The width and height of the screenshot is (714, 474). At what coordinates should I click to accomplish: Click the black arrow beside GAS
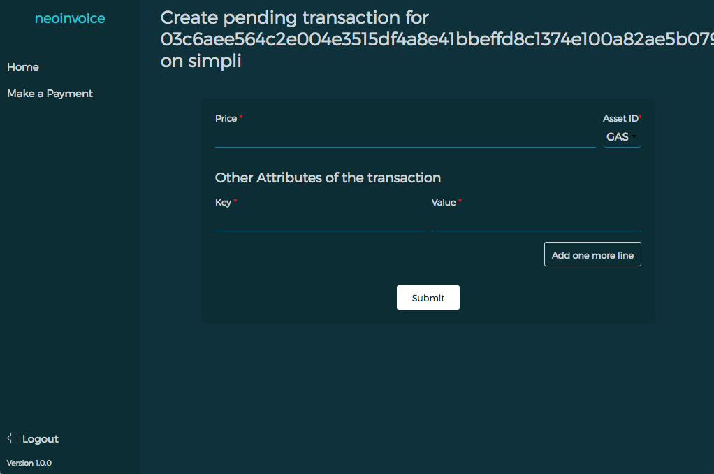pyautogui.click(x=634, y=137)
